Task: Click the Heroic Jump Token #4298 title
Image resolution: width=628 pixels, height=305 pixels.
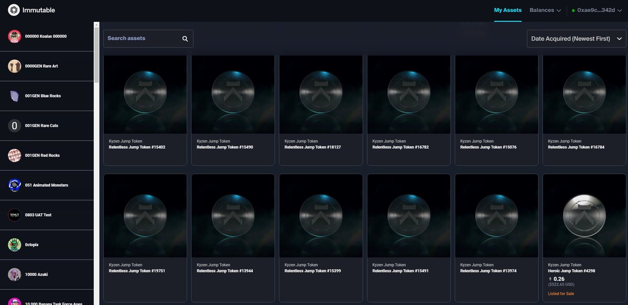Action: (571, 271)
